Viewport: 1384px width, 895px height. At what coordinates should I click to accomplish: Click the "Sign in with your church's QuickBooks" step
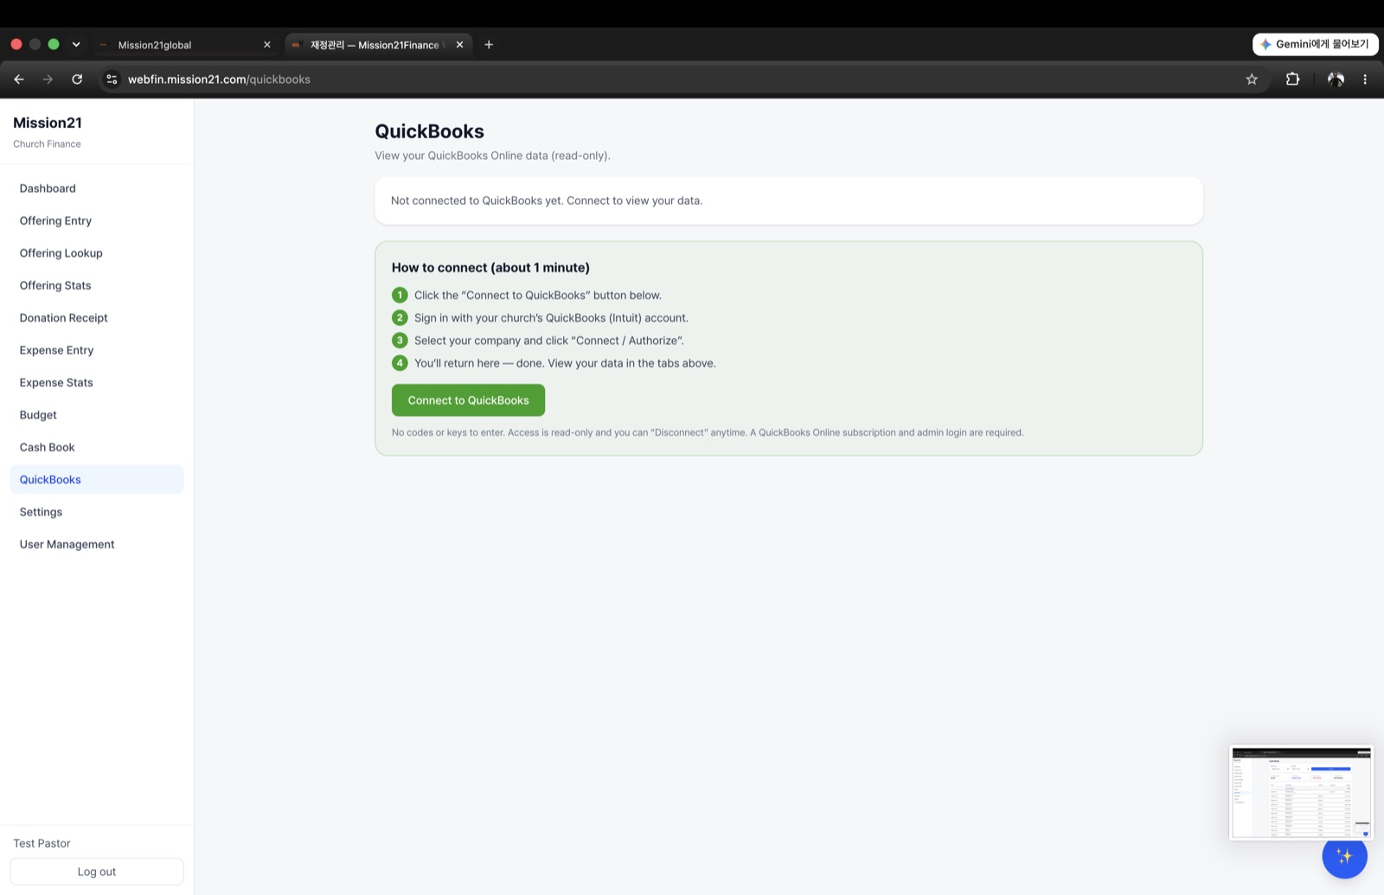tap(551, 318)
